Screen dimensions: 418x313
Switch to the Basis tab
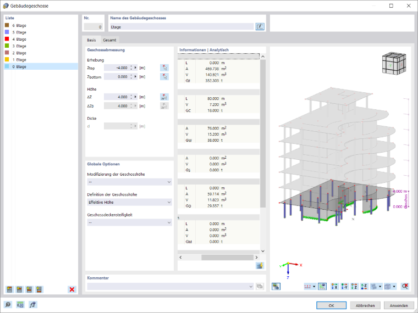point(91,40)
